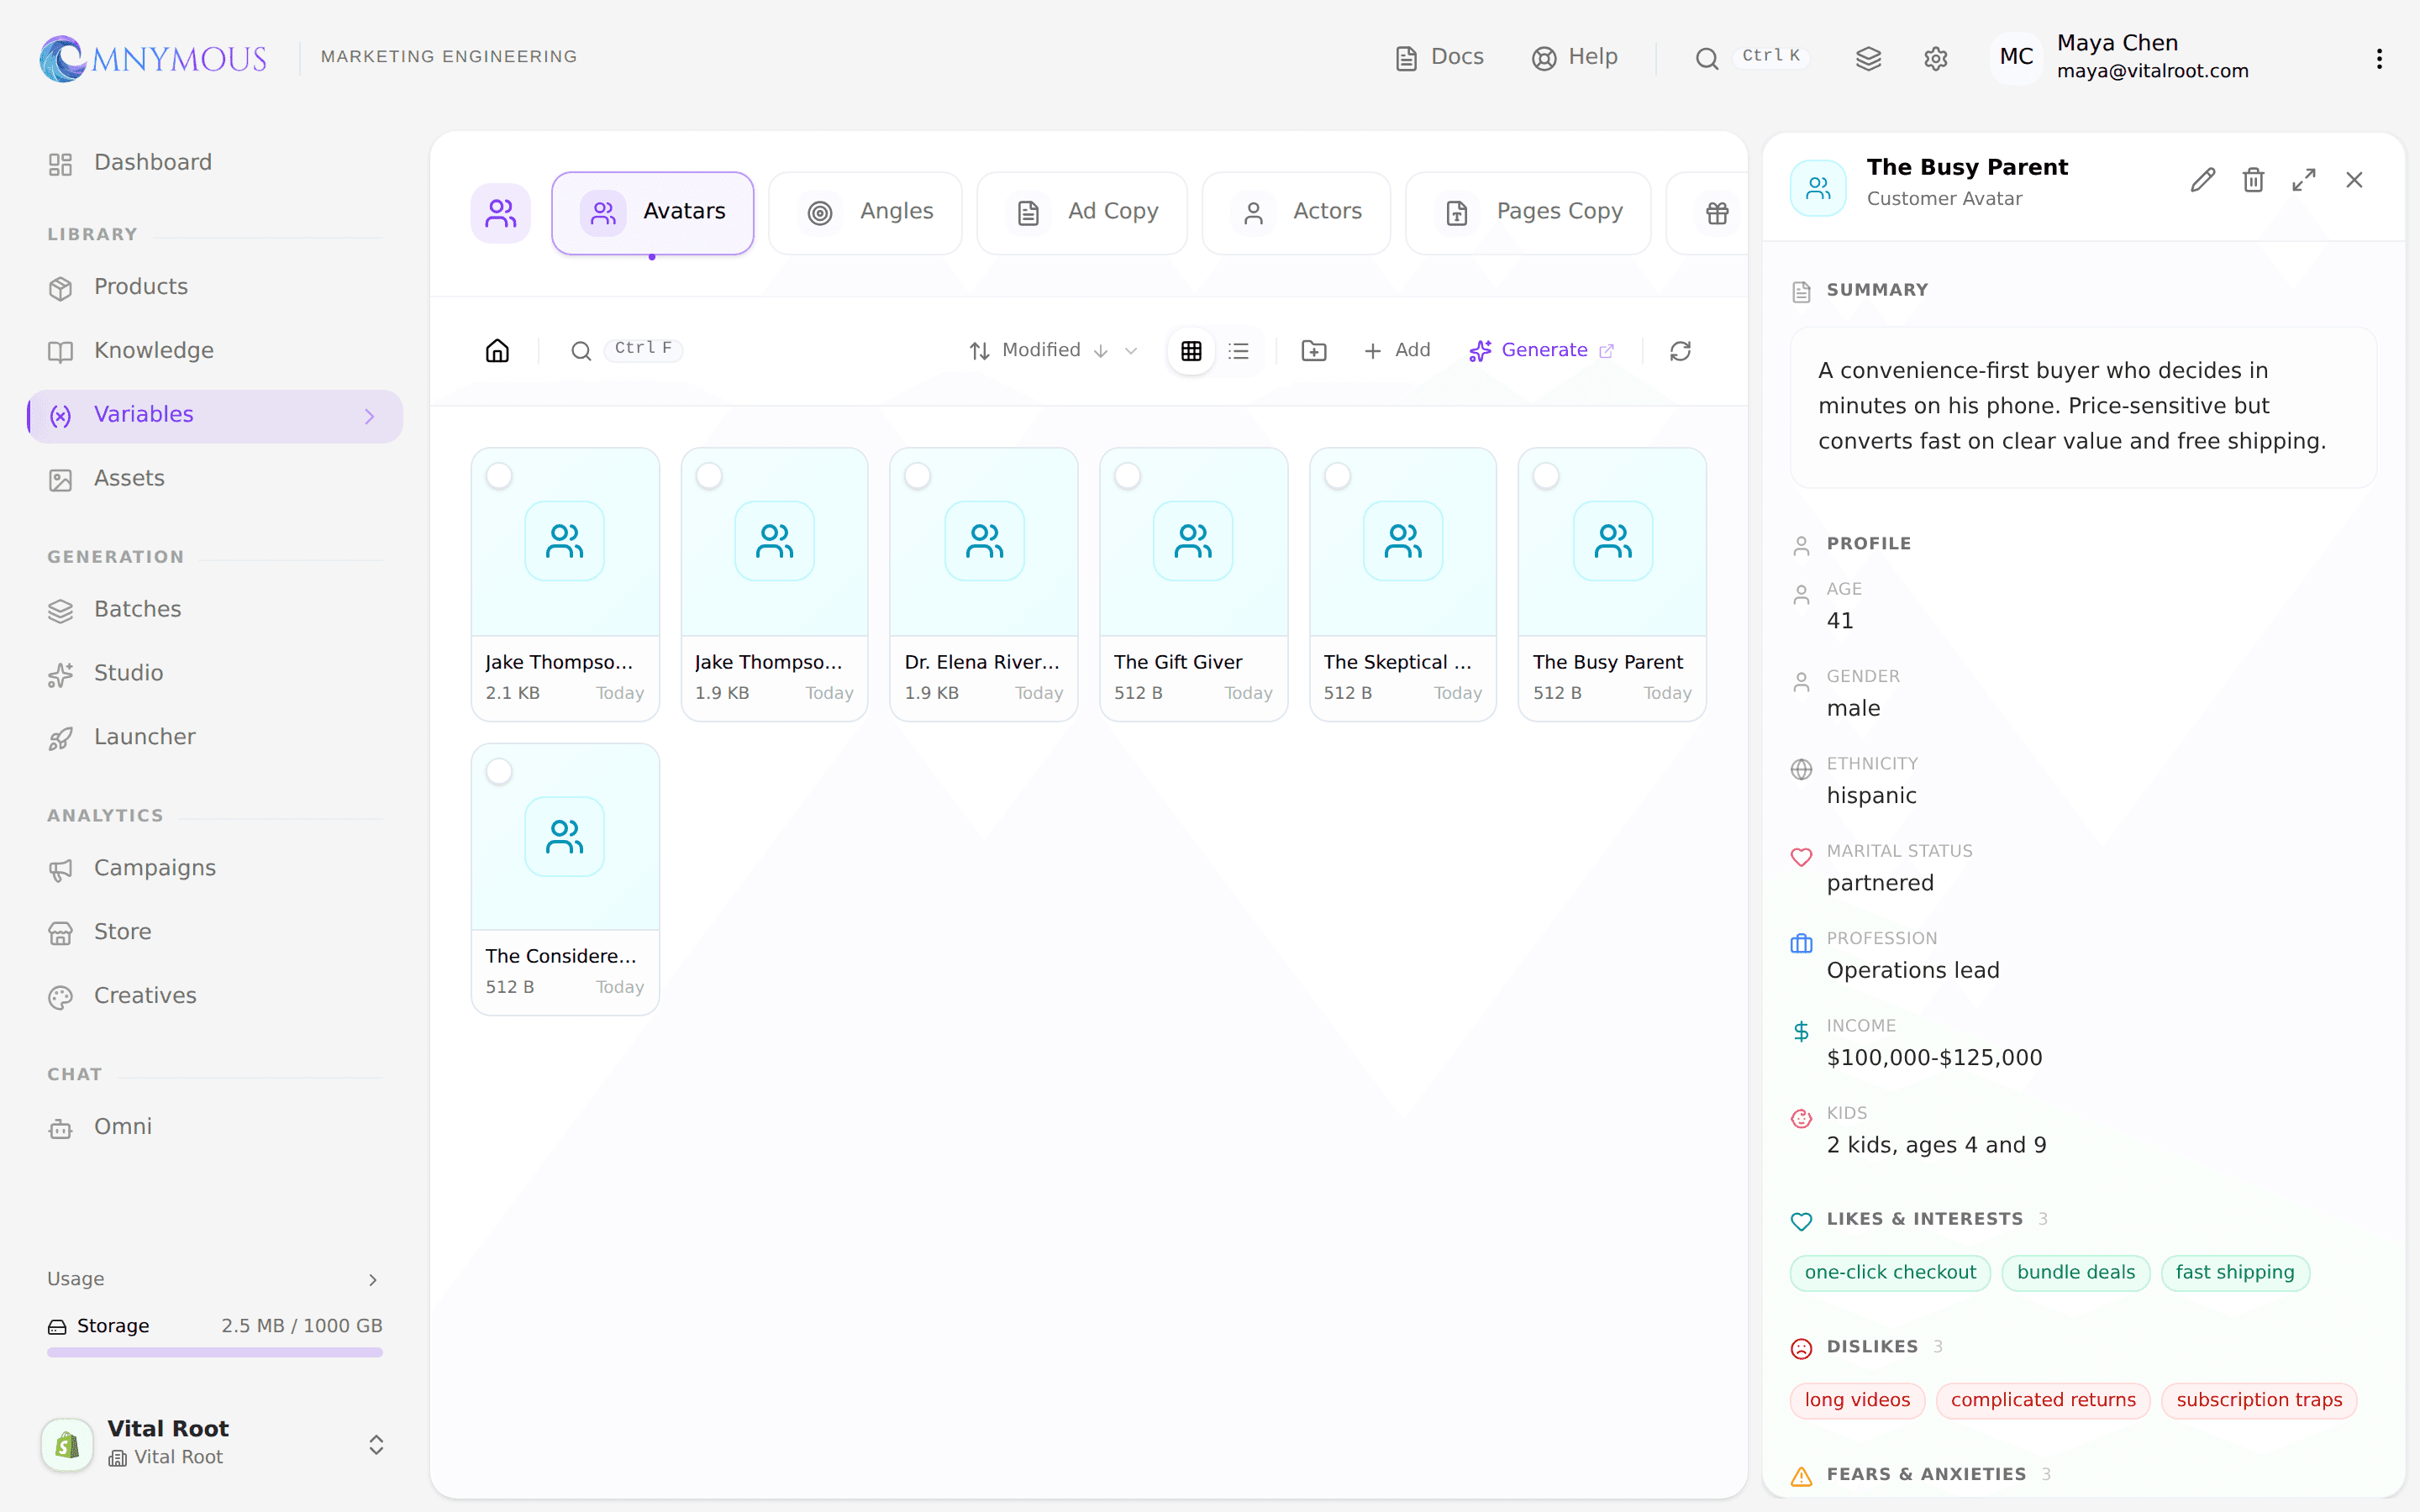Open Store analytics
2420x1512 pixels.
tap(215, 932)
